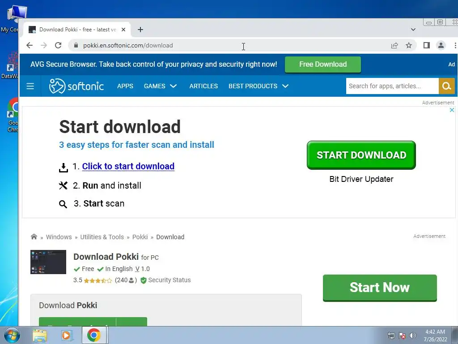
Task: Click the breadcrumb home icon
Action: pos(34,236)
